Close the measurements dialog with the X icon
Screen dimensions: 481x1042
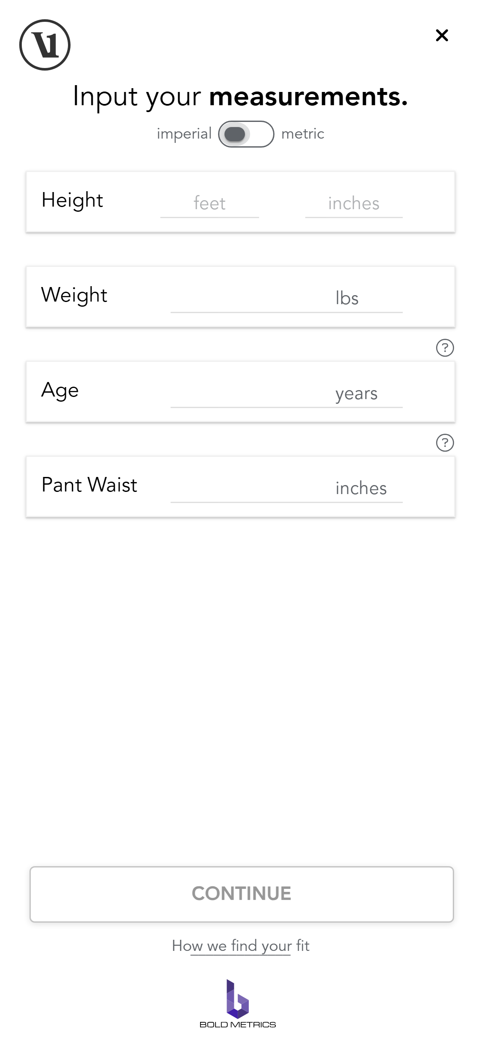442,35
